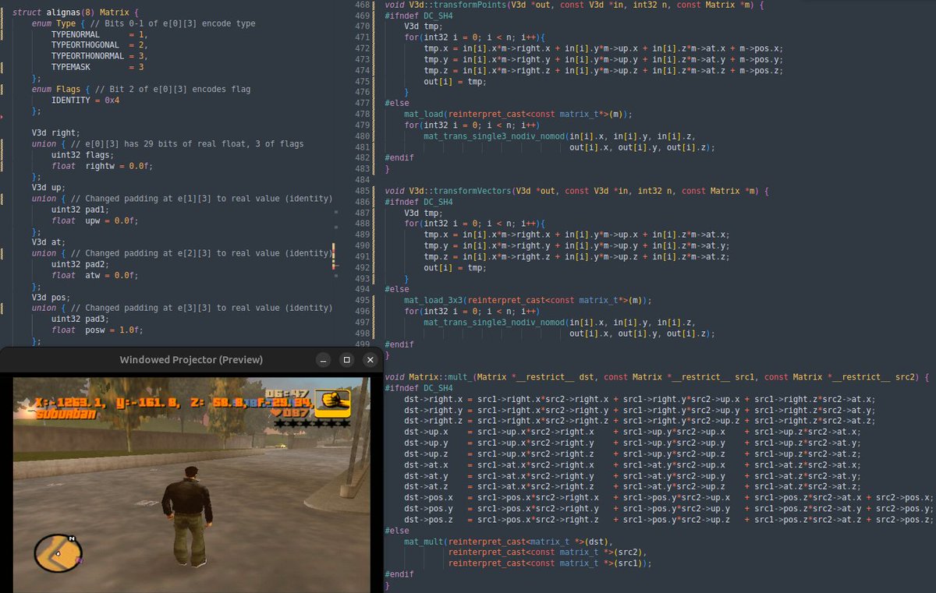936x593 pixels.
Task: Click 'reinterpret_cast<const matrix_t *>(src2),' line
Action: tap(547, 551)
